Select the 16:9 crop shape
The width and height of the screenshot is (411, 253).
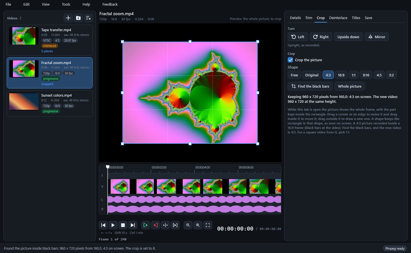tap(341, 75)
